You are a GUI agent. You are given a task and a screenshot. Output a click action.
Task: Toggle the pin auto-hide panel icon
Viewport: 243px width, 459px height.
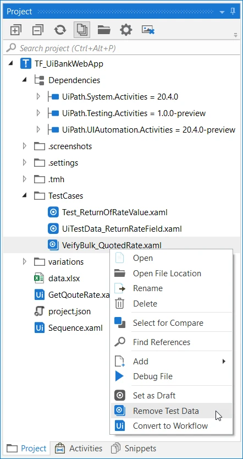233,12
